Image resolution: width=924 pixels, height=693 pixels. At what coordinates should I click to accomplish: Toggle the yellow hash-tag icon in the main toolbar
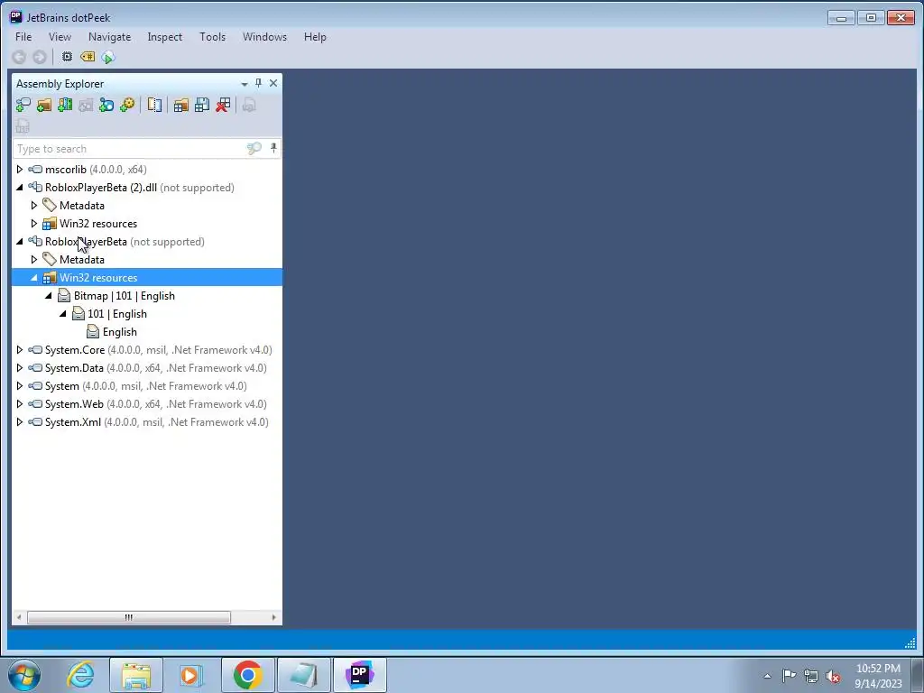pyautogui.click(x=88, y=57)
